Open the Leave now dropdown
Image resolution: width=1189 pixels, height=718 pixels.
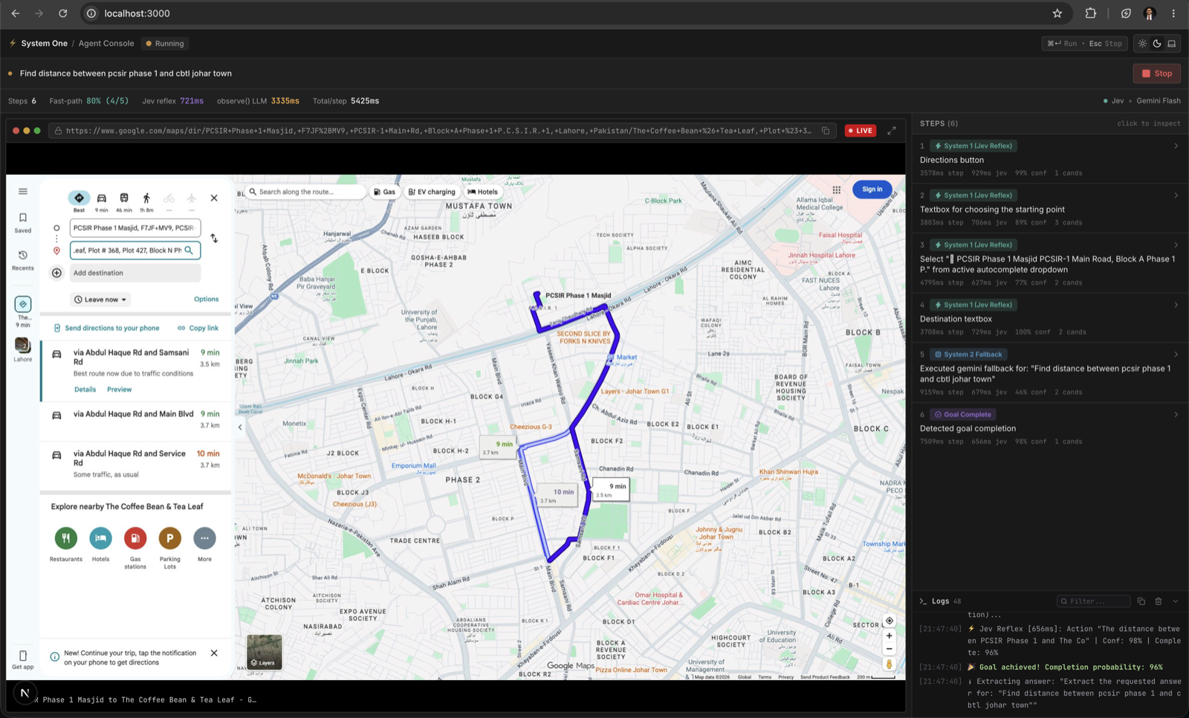click(x=100, y=300)
